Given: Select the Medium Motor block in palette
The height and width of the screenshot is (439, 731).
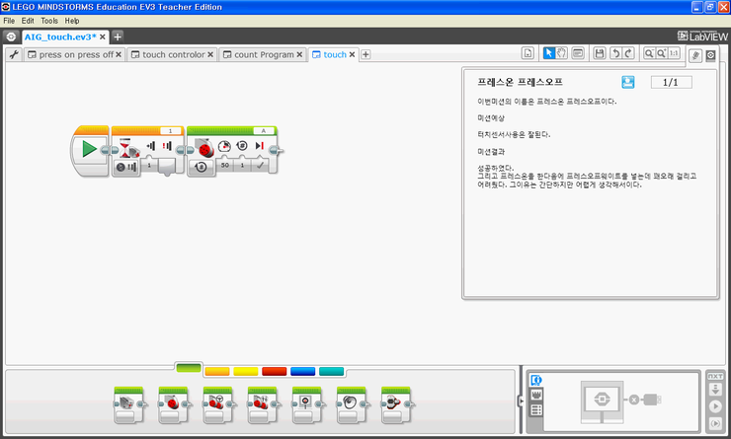Looking at the screenshot, I should point(128,403).
